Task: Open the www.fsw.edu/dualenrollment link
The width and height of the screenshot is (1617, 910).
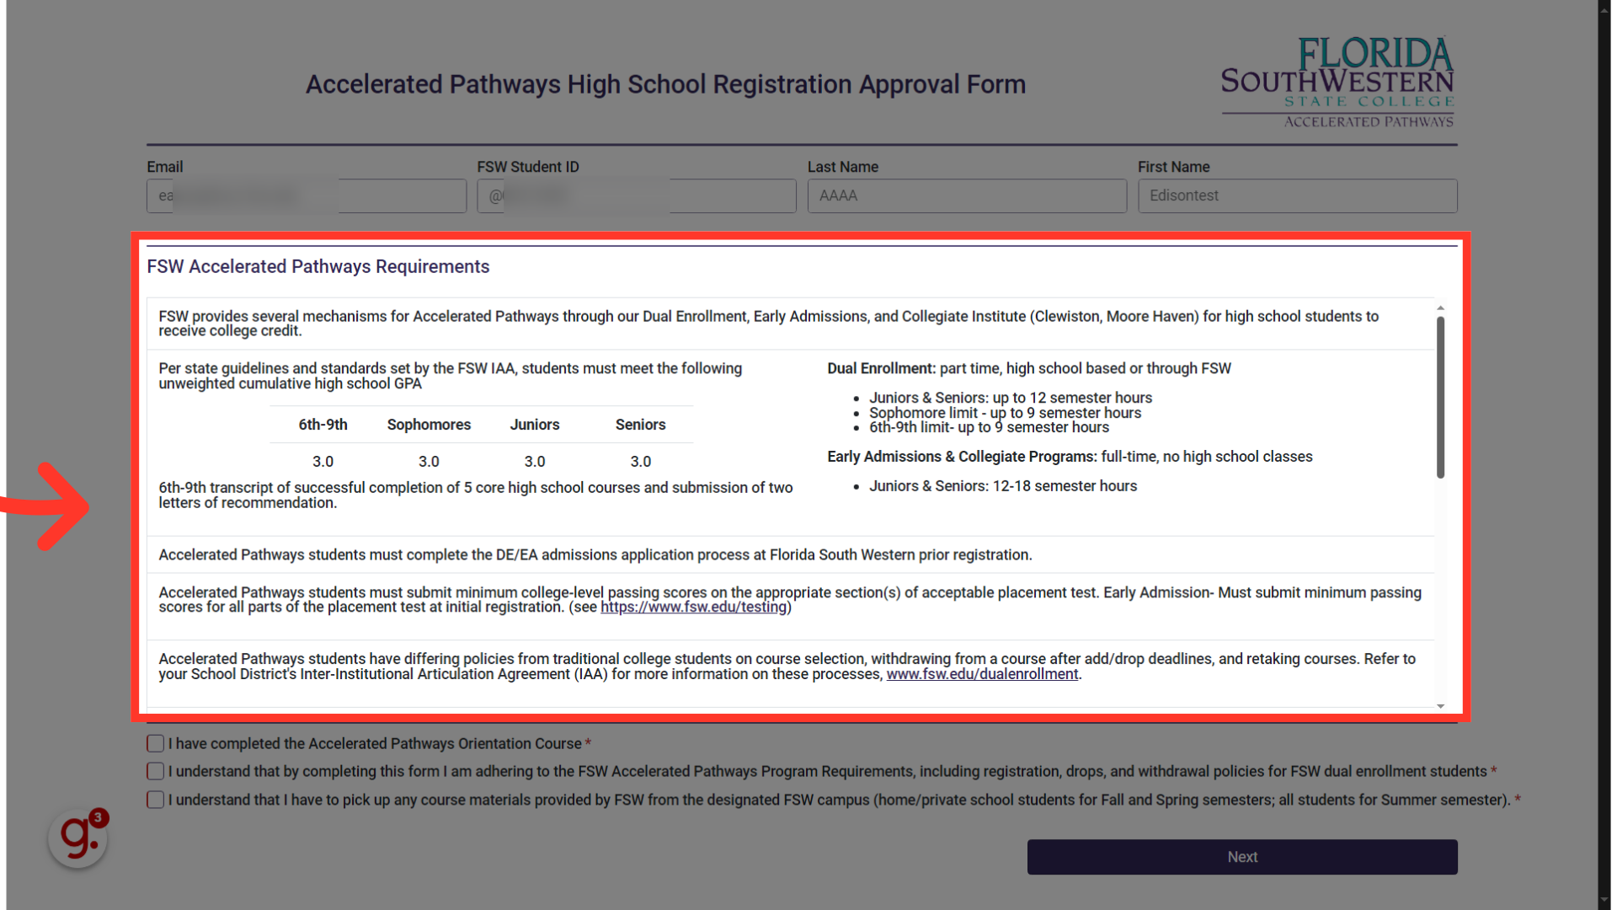Action: pos(983,674)
